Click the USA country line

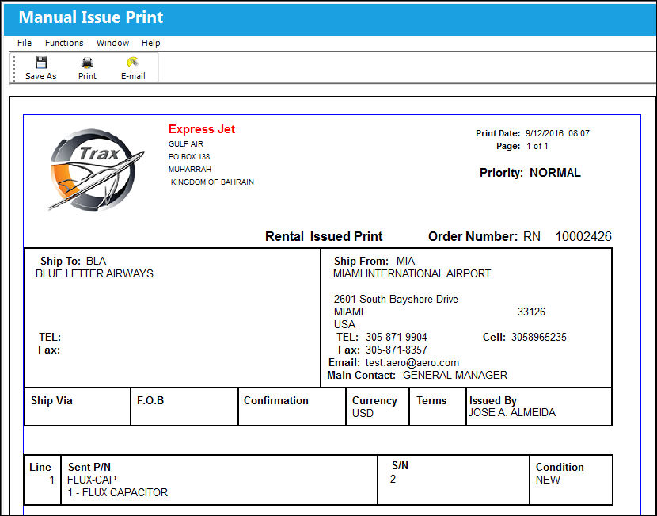click(x=344, y=324)
